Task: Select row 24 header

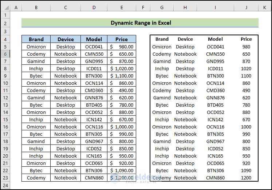Action: (x=5, y=185)
